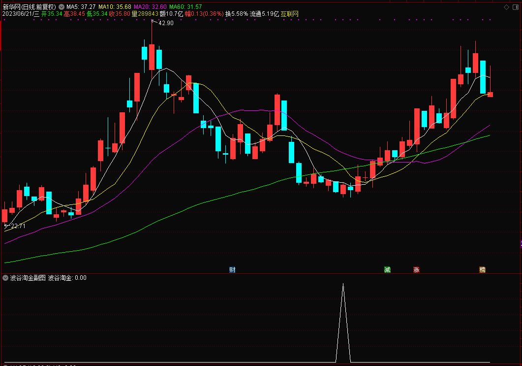The width and height of the screenshot is (522, 366).
Task: Select the MA20: 32.60 moving average label
Action: click(150, 7)
